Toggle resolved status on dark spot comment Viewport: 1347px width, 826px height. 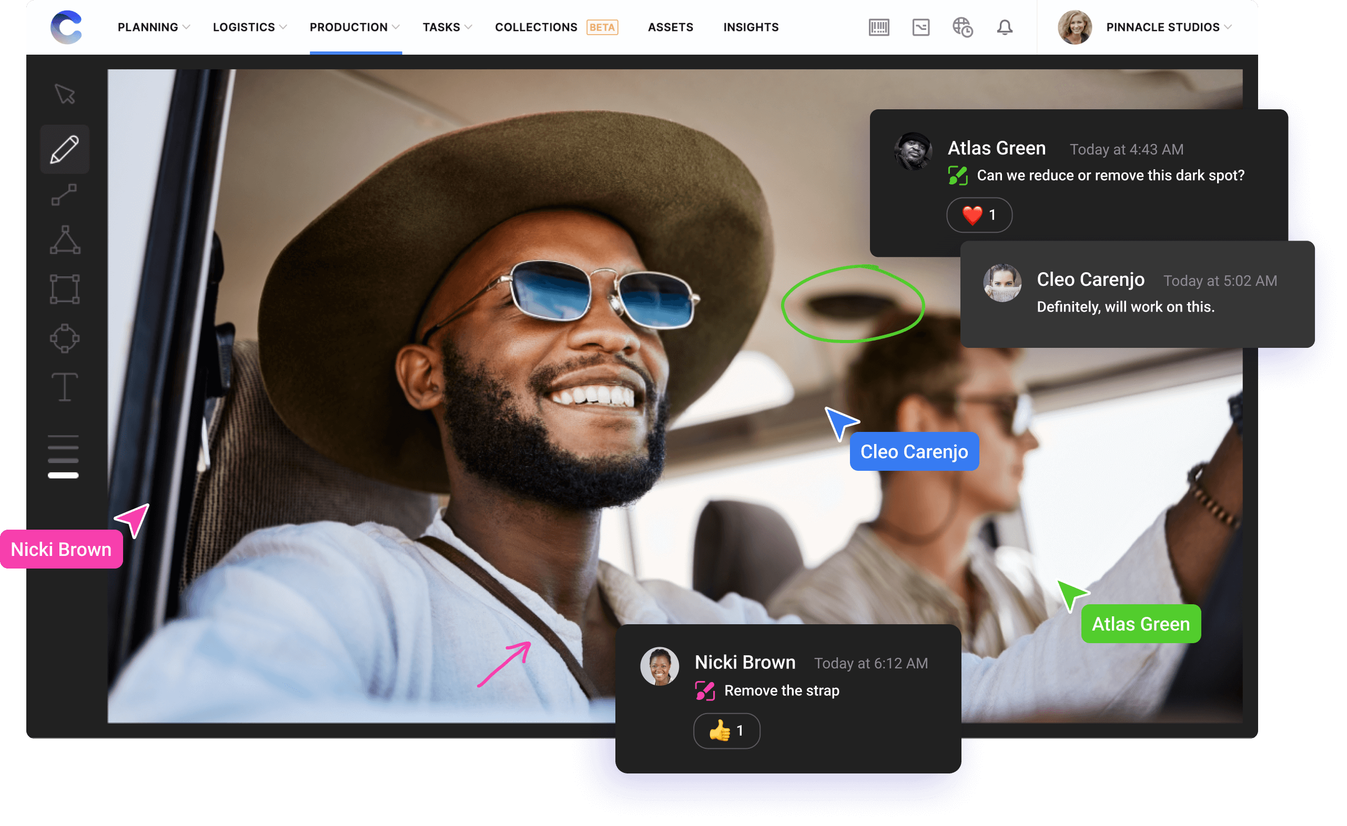[958, 175]
